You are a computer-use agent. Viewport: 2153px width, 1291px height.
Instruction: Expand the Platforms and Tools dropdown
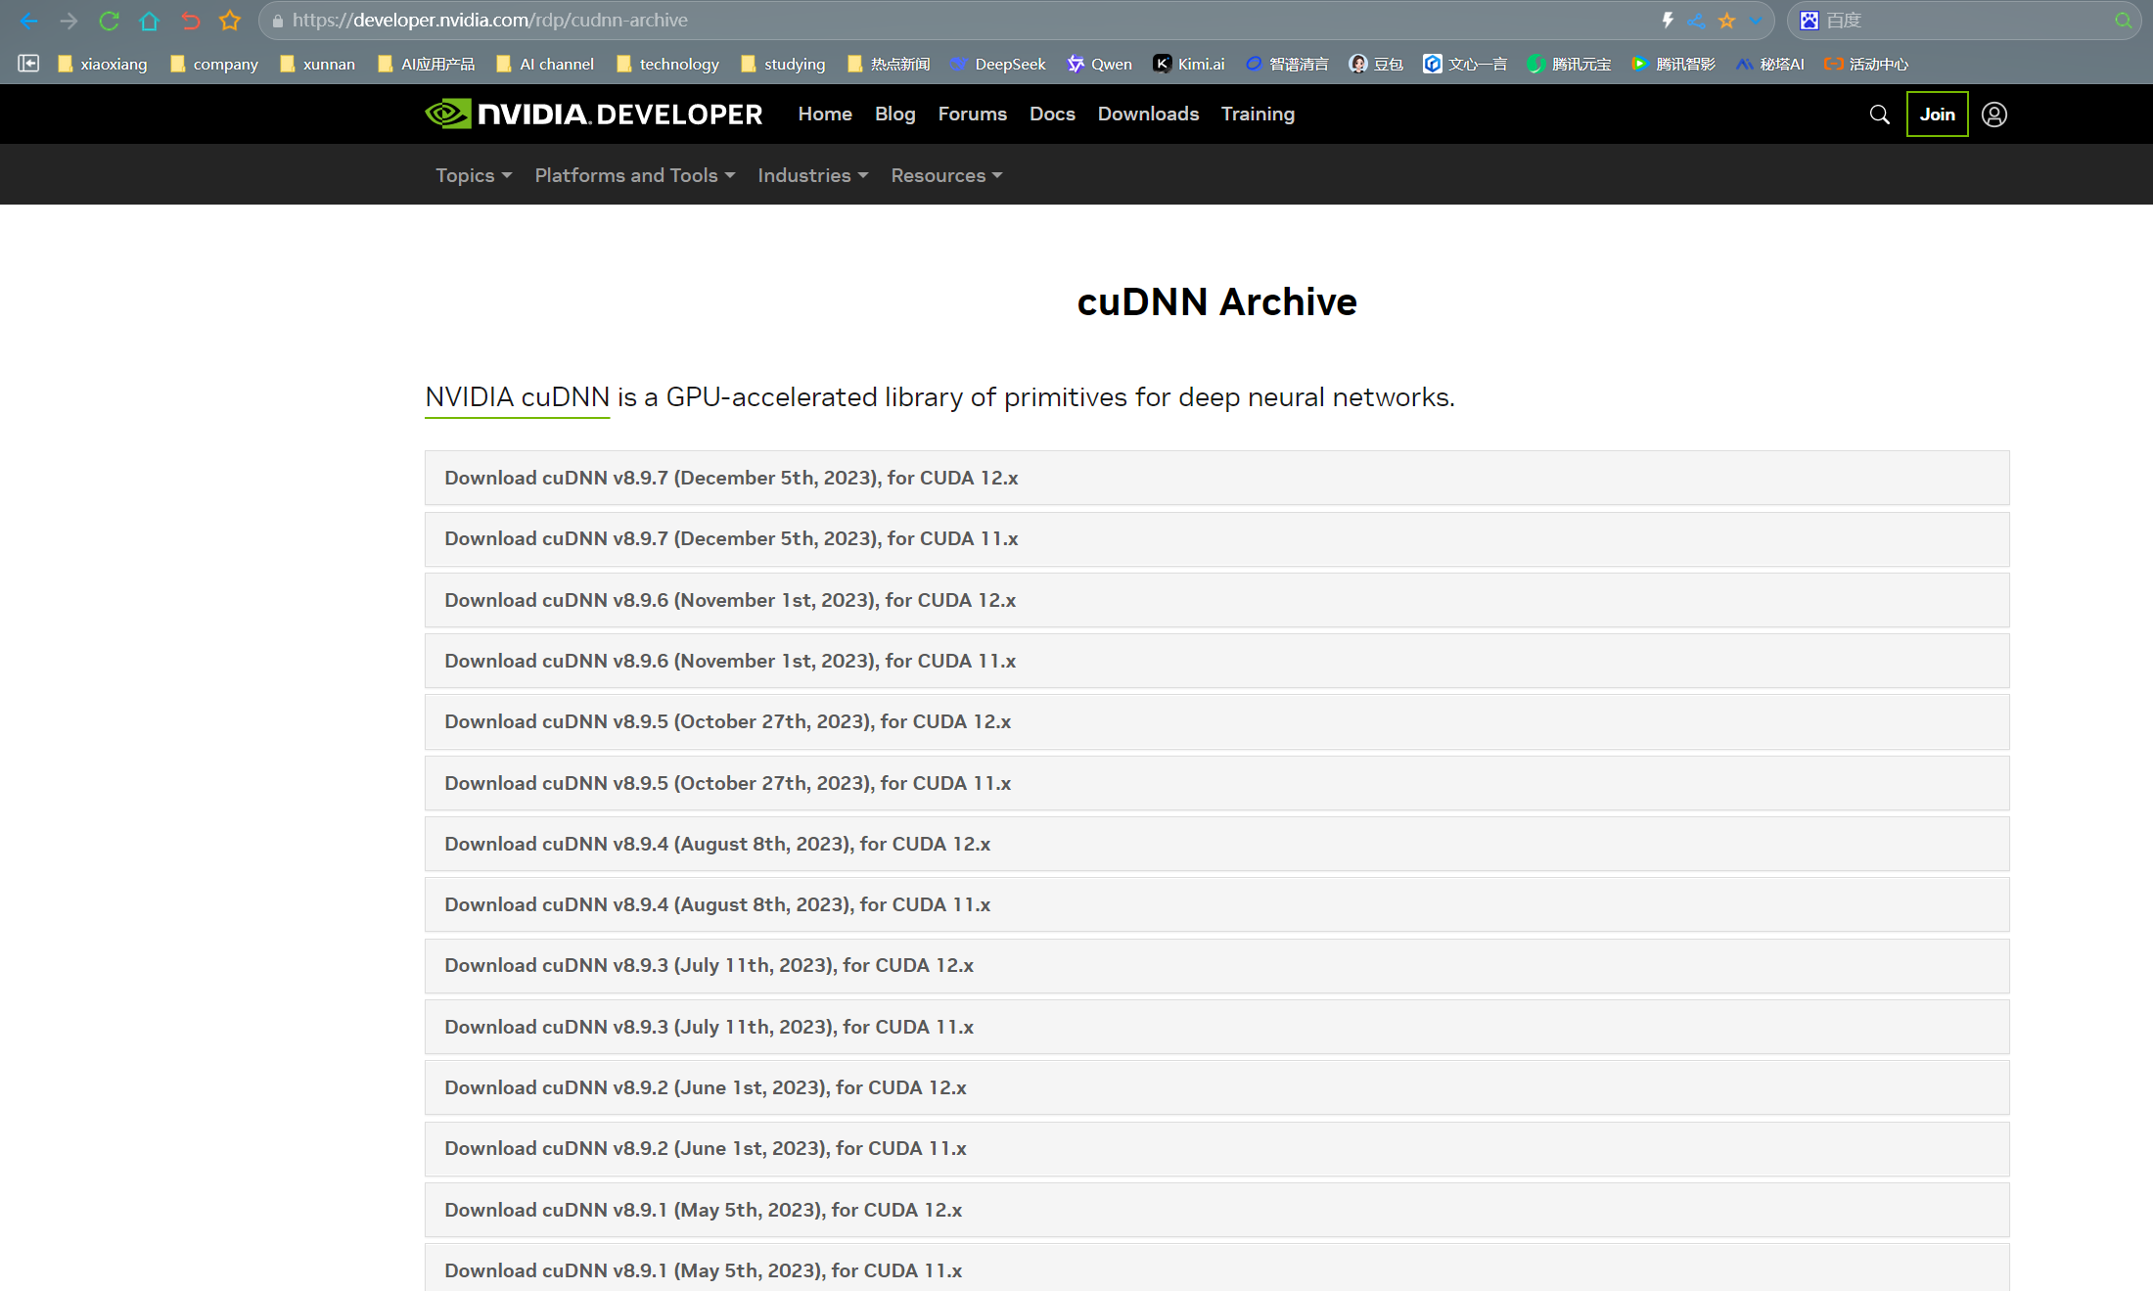coord(634,175)
